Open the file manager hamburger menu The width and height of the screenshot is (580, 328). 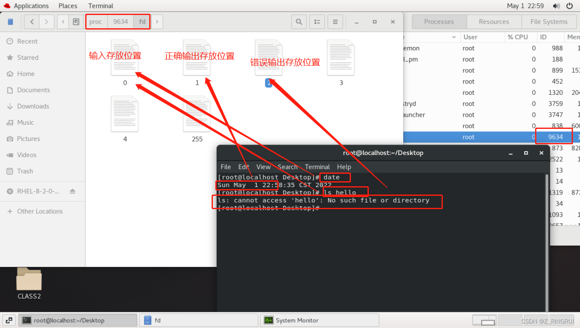(x=335, y=22)
